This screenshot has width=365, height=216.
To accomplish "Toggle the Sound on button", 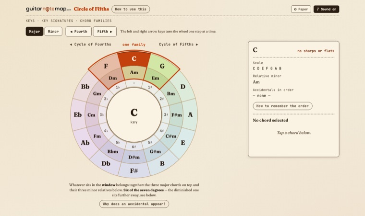I will tap(326, 9).
